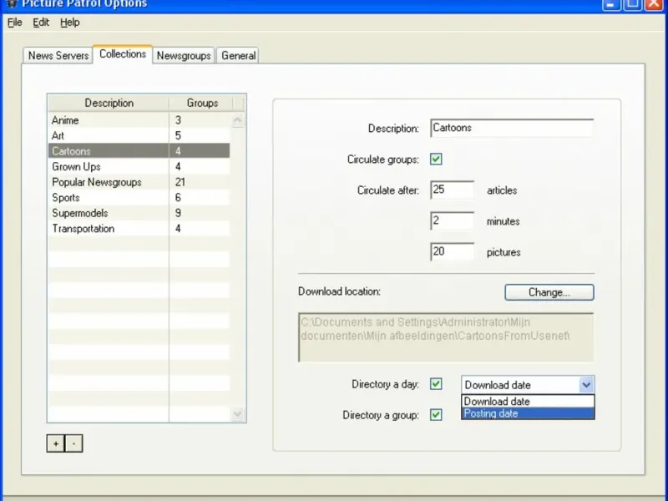Uncheck the Directory a day checkbox
Viewport: 668px width, 501px height.
[x=436, y=384]
